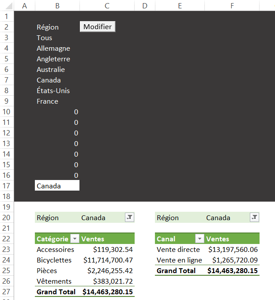Click the Vente directe sales value
Screen dimensions: 275x300
coord(233,249)
